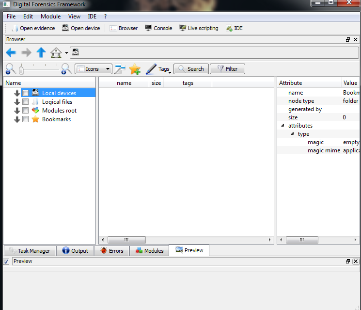
Task: Uncheck the Preview panel checkbox
Action: 6,261
